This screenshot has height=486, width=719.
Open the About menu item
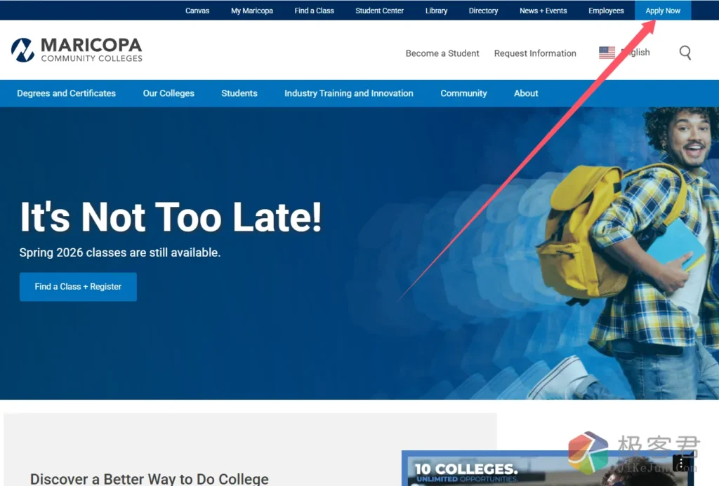pos(526,93)
